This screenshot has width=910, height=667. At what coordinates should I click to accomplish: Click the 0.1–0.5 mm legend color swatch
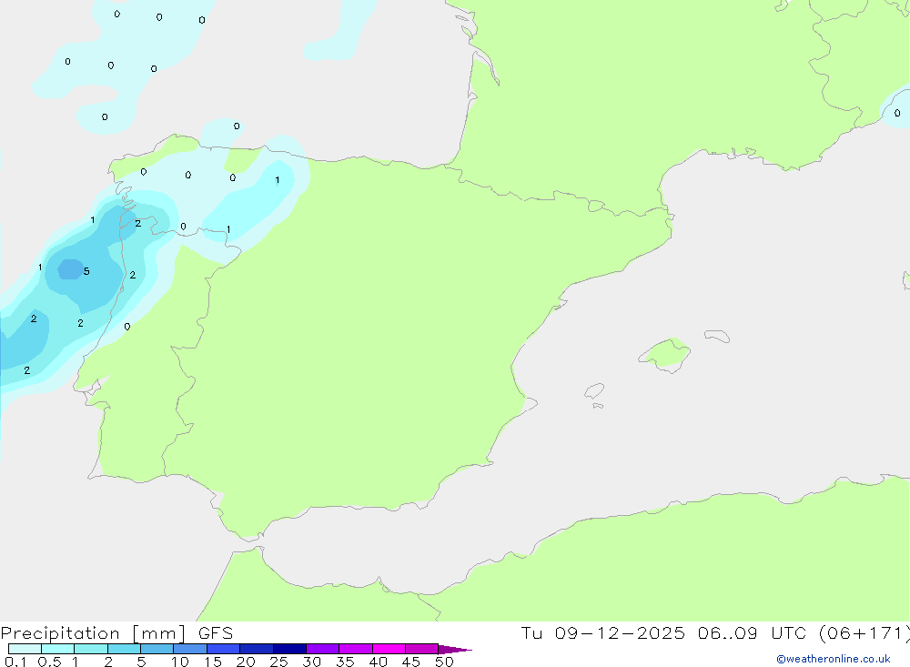(x=25, y=649)
